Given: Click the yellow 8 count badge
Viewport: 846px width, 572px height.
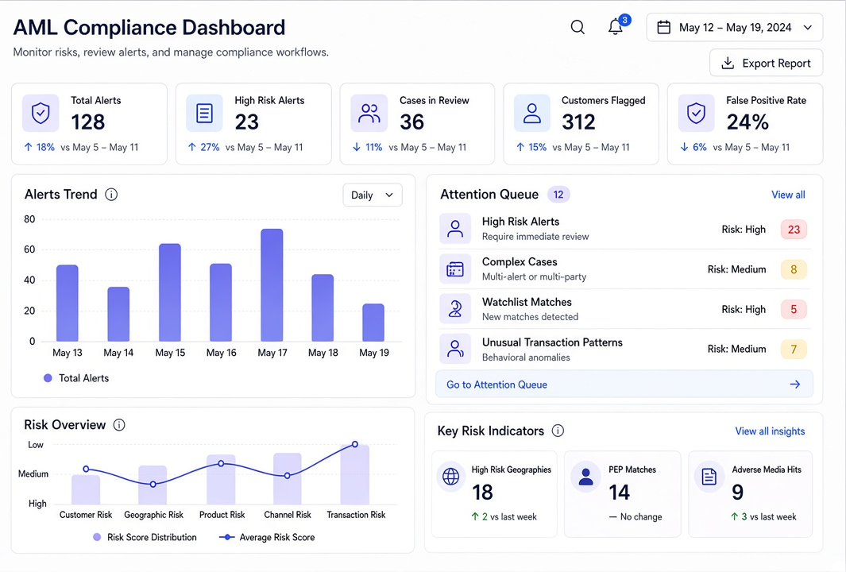Looking at the screenshot, I should 794,269.
